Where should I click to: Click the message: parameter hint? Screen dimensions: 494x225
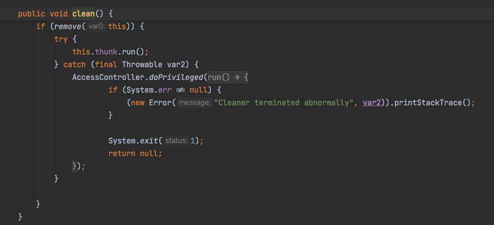(x=194, y=102)
